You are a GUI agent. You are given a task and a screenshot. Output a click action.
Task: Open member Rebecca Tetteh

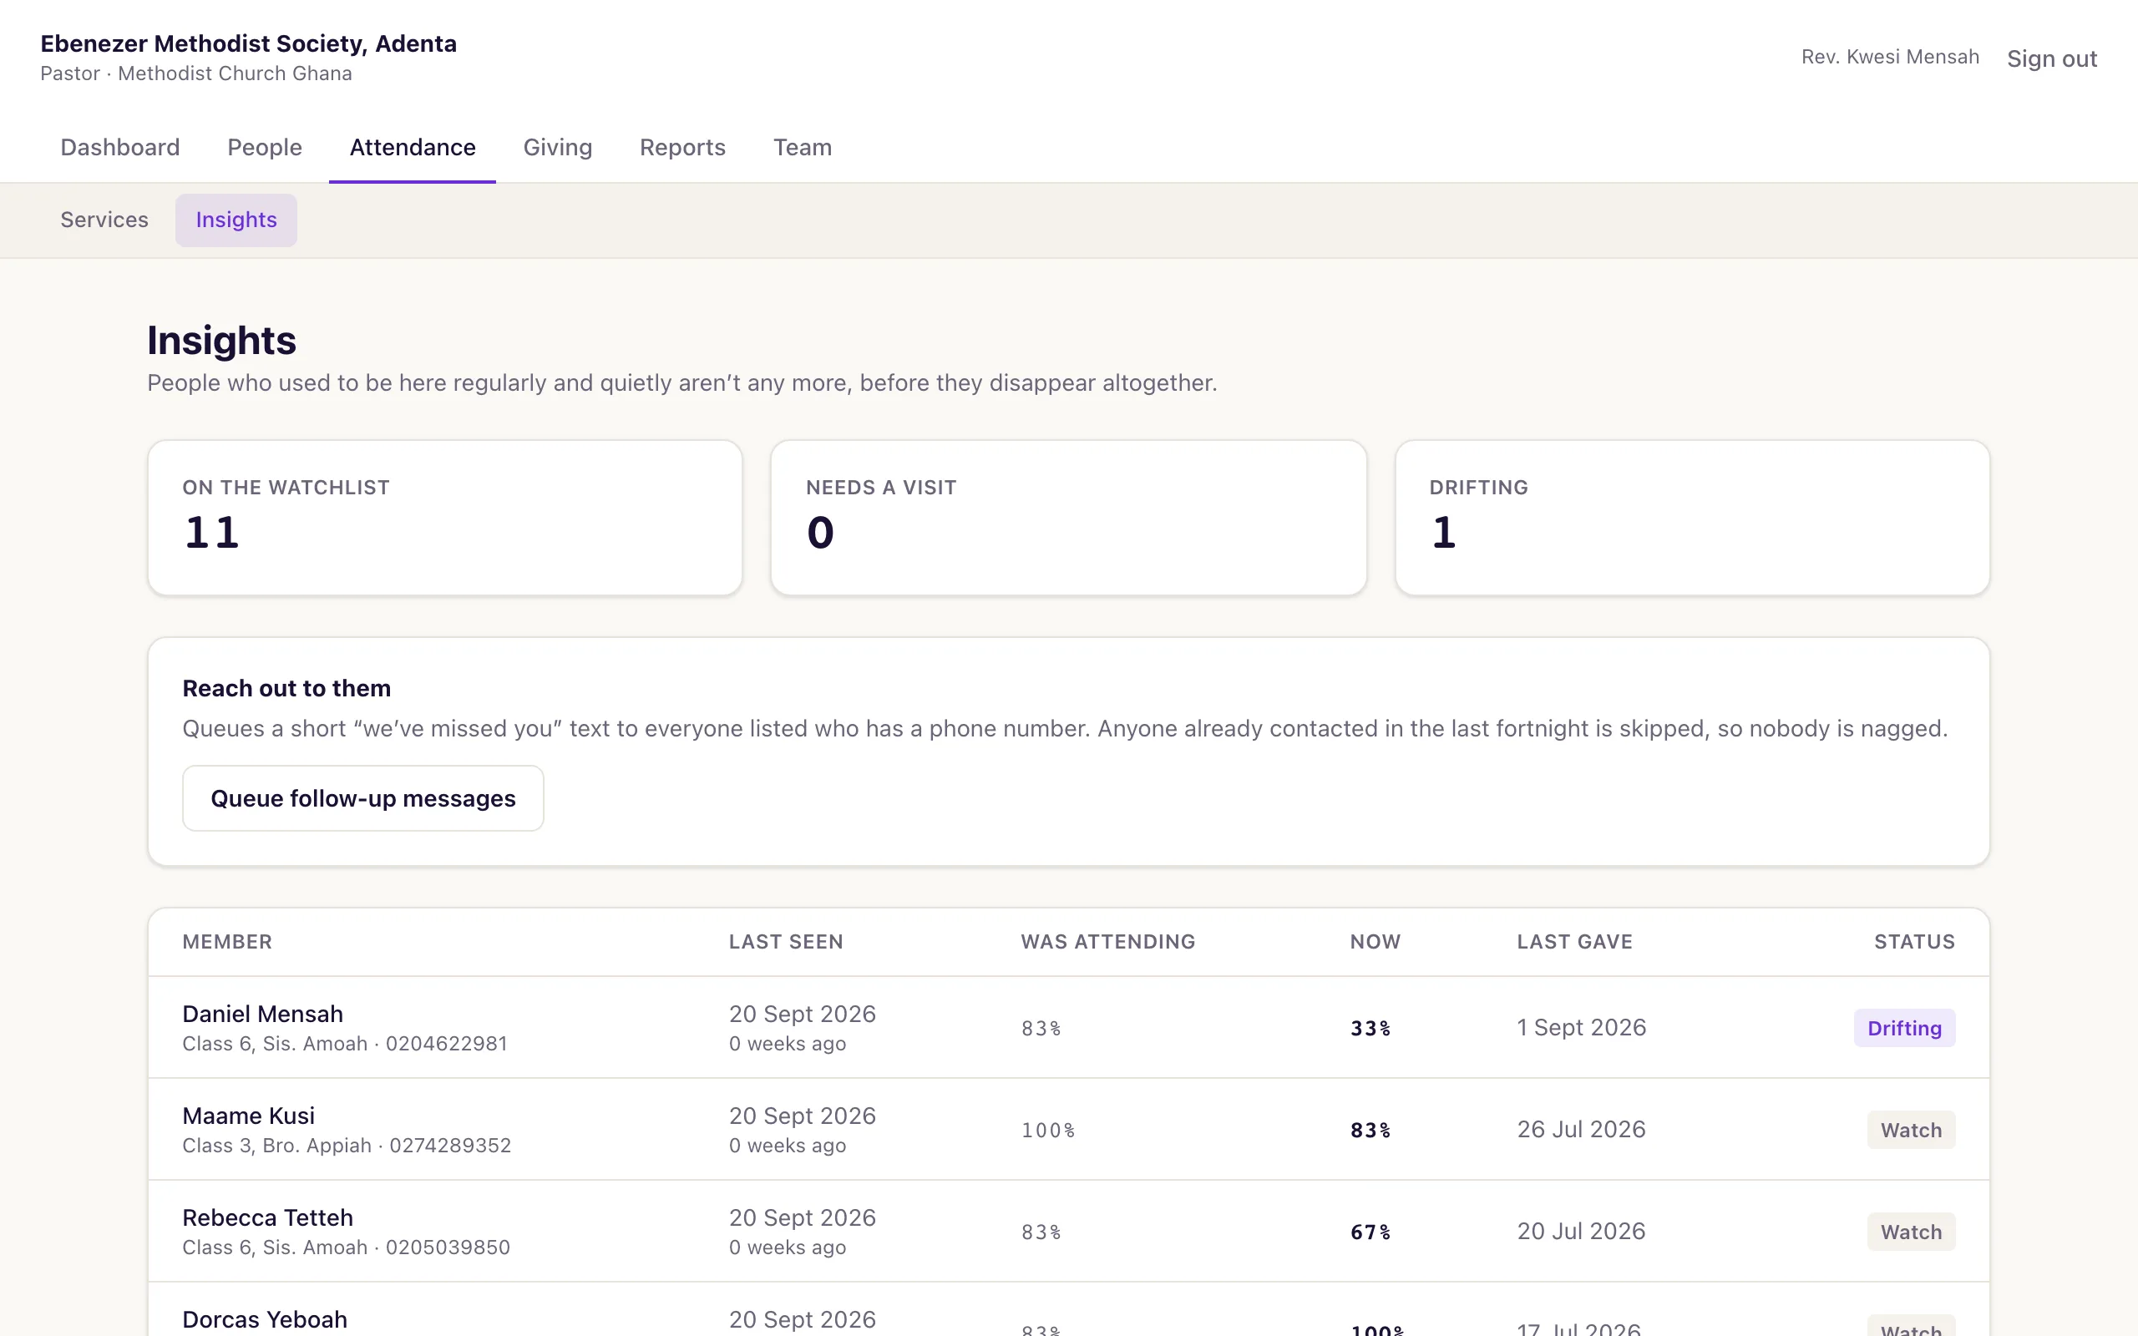click(x=268, y=1217)
